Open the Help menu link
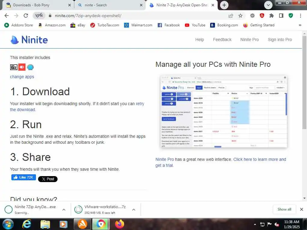307x230 pixels. click(199, 40)
